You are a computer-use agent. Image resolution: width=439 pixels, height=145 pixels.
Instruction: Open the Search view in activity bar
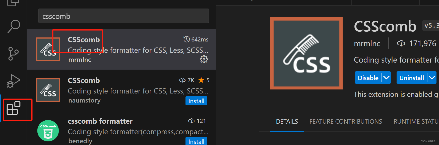[14, 26]
